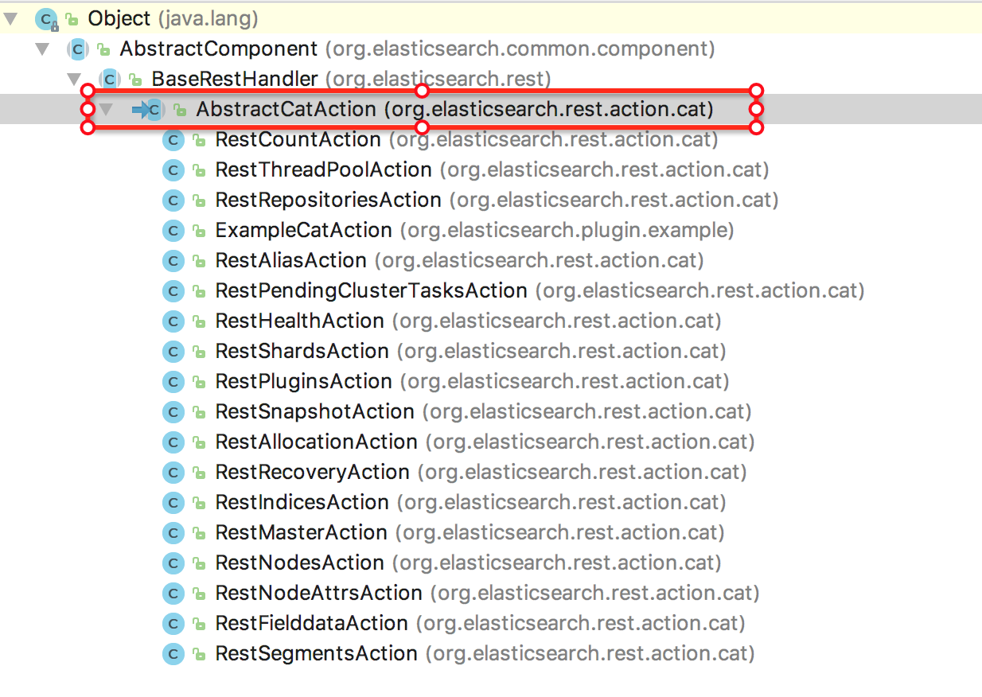The image size is (982, 697).
Task: Click the BaseRestHandler abstract class icon
Action: click(x=109, y=79)
